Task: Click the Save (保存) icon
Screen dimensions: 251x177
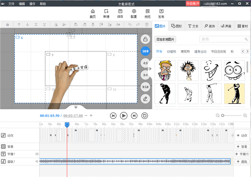Action: (120, 13)
